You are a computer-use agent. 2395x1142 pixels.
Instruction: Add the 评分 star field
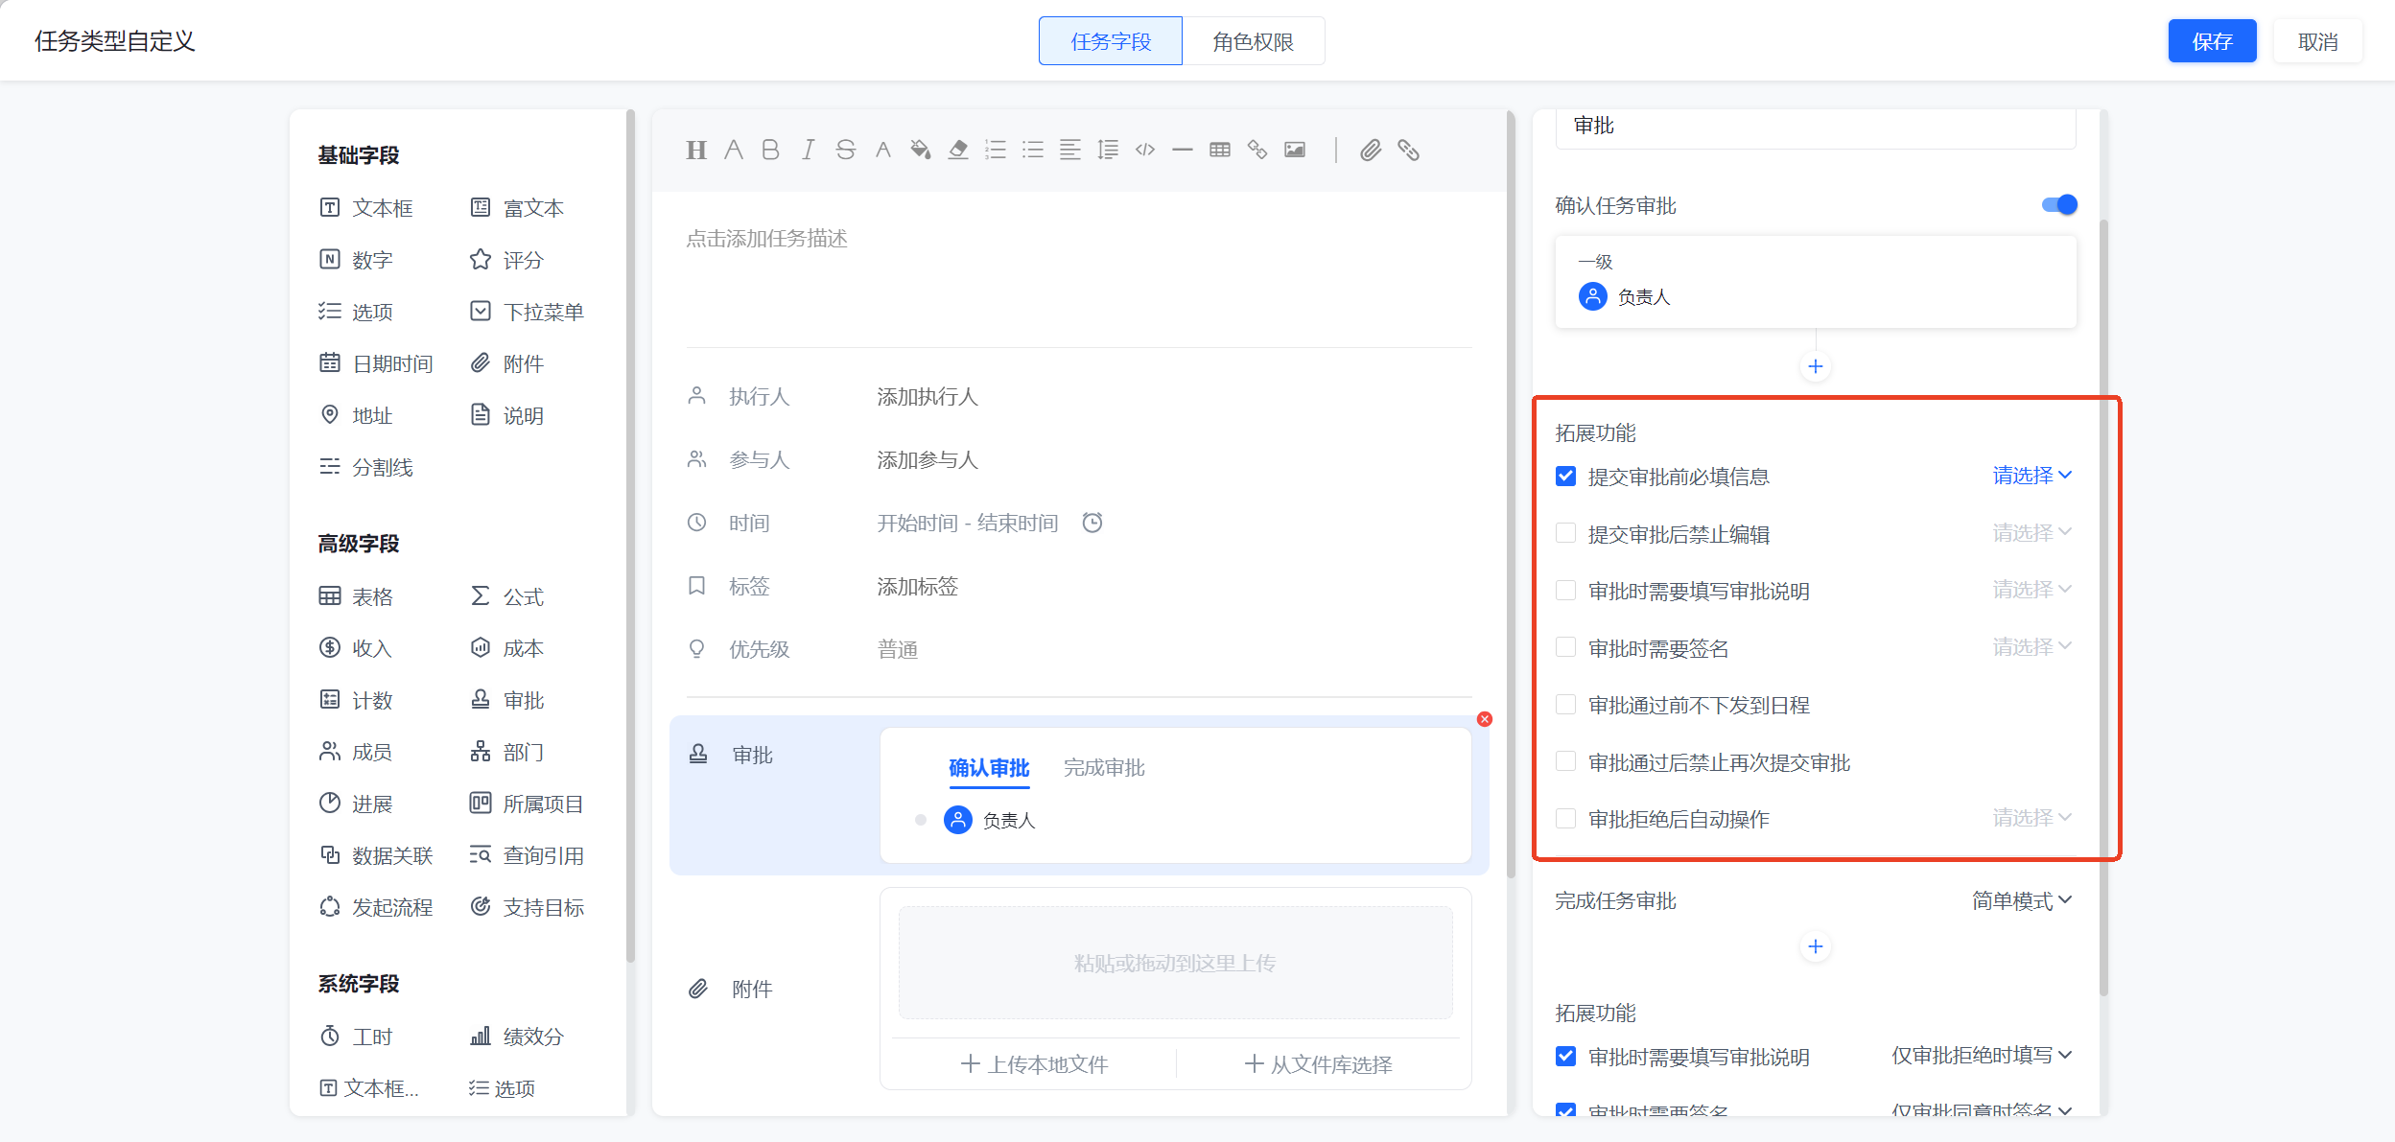pyautogui.click(x=507, y=260)
